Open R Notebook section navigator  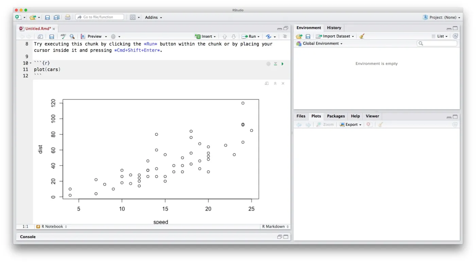click(x=52, y=227)
